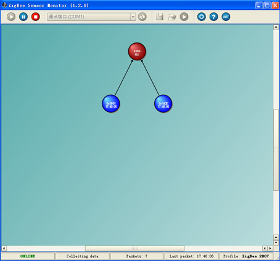This screenshot has height=261, width=280.
Task: Click the horizontal scrollbar left arrow
Action: pyautogui.click(x=4, y=248)
